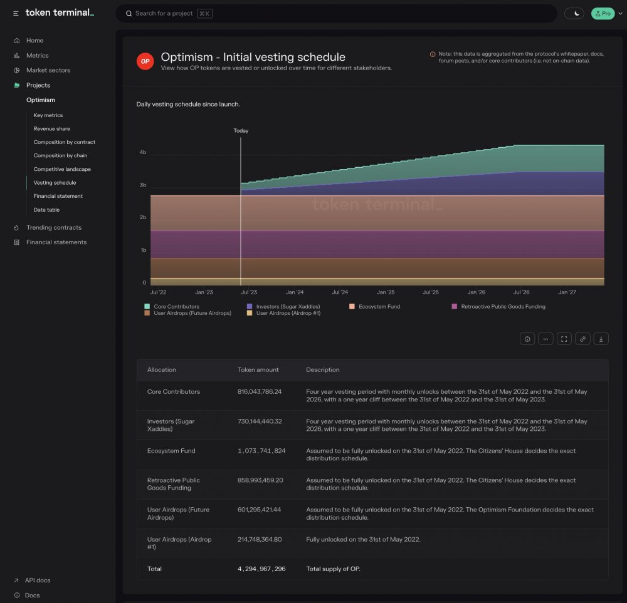This screenshot has height=603, width=627.
Task: Download the vesting chart data
Action: (x=601, y=339)
